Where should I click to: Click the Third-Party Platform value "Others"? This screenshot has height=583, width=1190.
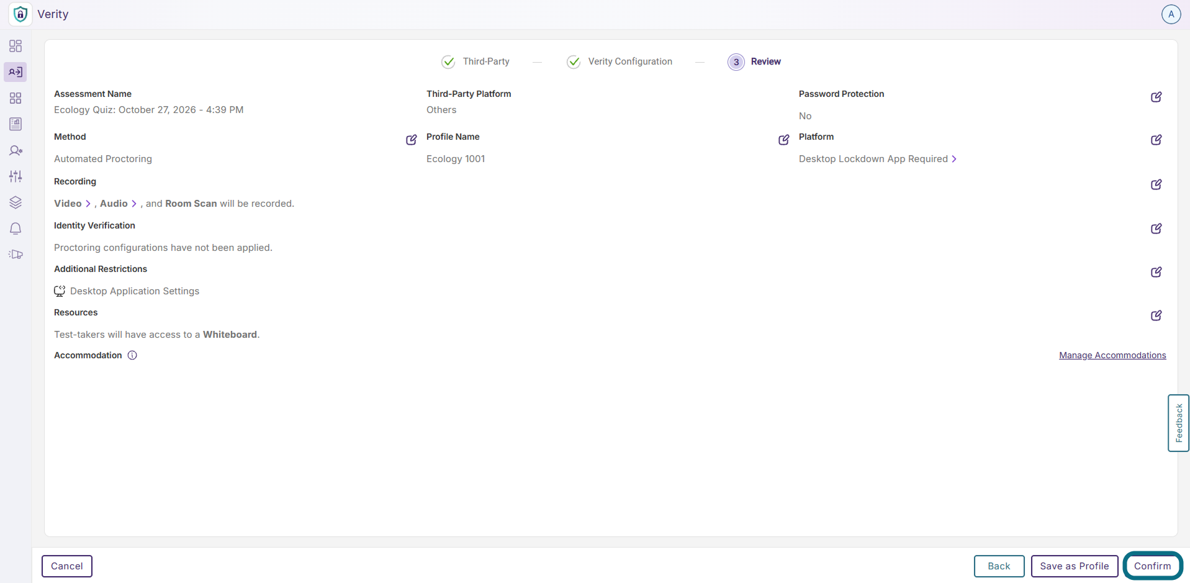click(x=441, y=110)
